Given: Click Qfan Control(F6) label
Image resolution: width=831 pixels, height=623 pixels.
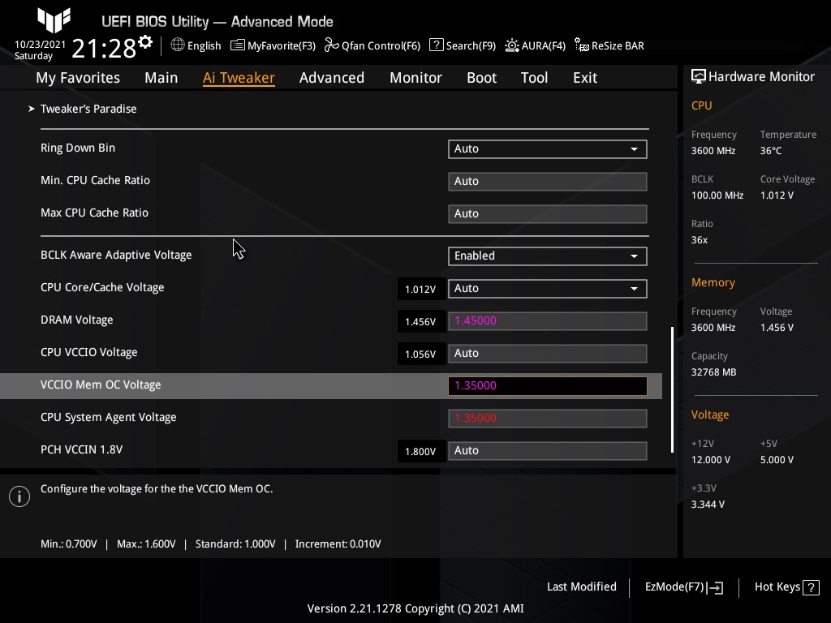Looking at the screenshot, I should (381, 45).
